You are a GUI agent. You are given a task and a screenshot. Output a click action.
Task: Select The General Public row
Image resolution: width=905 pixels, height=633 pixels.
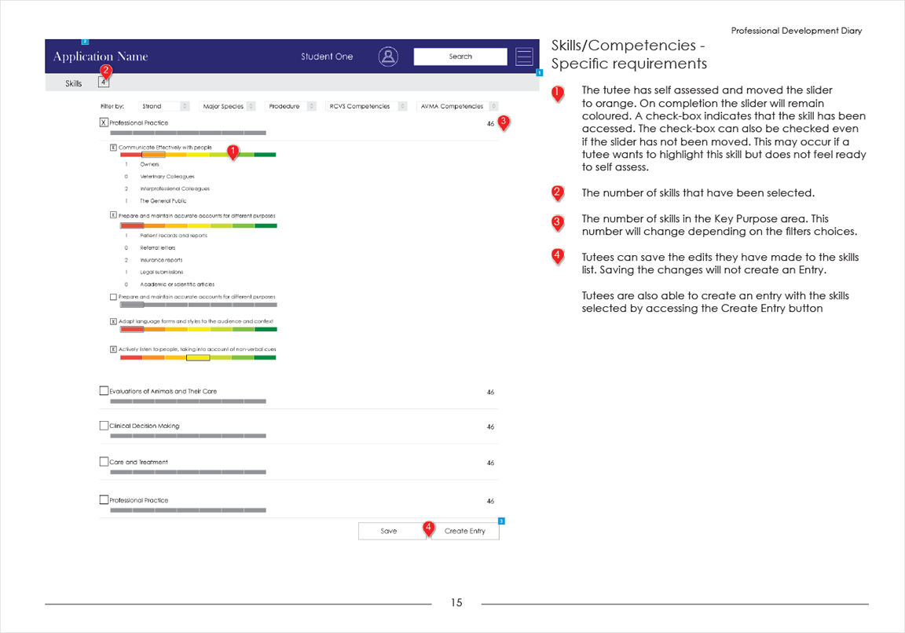(x=156, y=201)
